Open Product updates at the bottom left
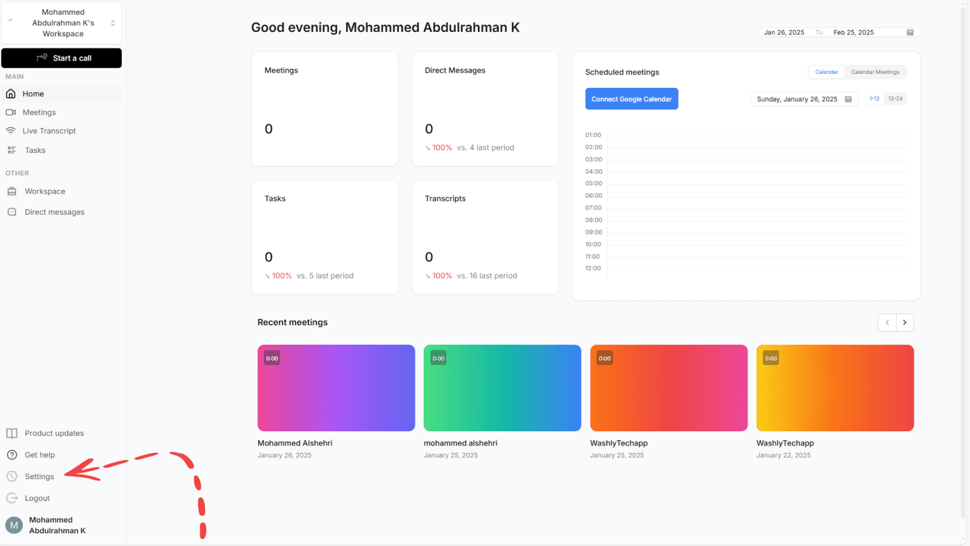Image resolution: width=970 pixels, height=546 pixels. [54, 433]
